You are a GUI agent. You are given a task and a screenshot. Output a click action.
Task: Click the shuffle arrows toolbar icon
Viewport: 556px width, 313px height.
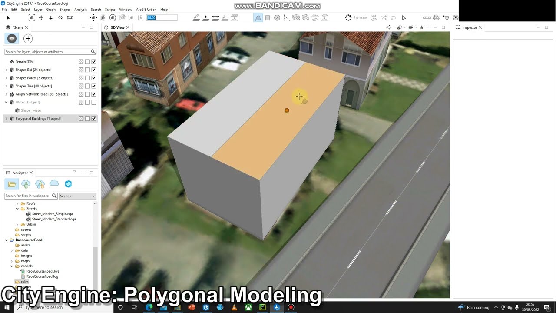[384, 18]
